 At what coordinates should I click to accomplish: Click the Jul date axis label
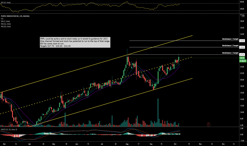point(102,144)
